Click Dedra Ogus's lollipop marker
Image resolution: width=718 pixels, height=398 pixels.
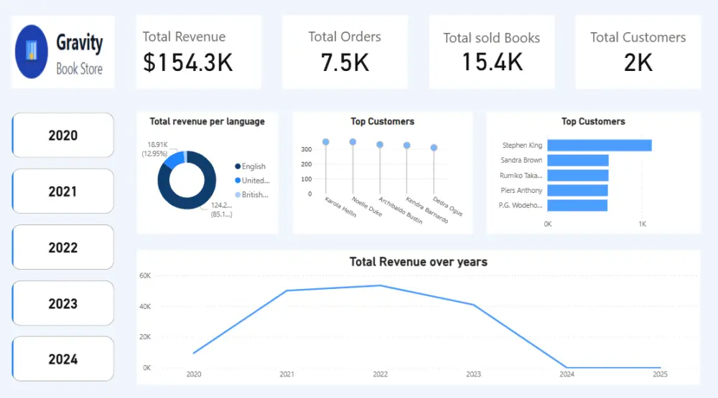434,148
